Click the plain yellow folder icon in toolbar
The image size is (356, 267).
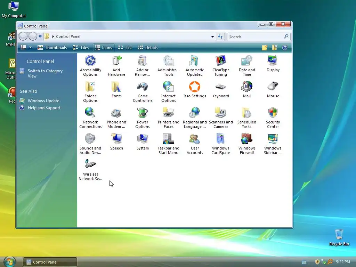pyautogui.click(x=265, y=47)
